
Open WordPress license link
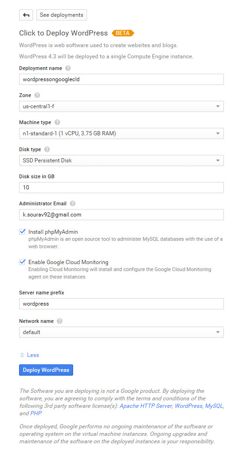189,406
